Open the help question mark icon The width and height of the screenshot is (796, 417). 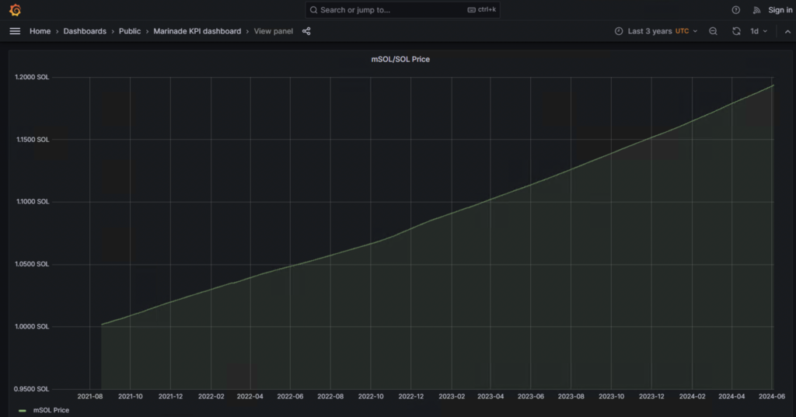tap(736, 10)
